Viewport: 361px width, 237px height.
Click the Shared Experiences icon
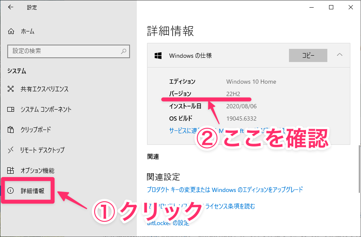pyautogui.click(x=11, y=89)
